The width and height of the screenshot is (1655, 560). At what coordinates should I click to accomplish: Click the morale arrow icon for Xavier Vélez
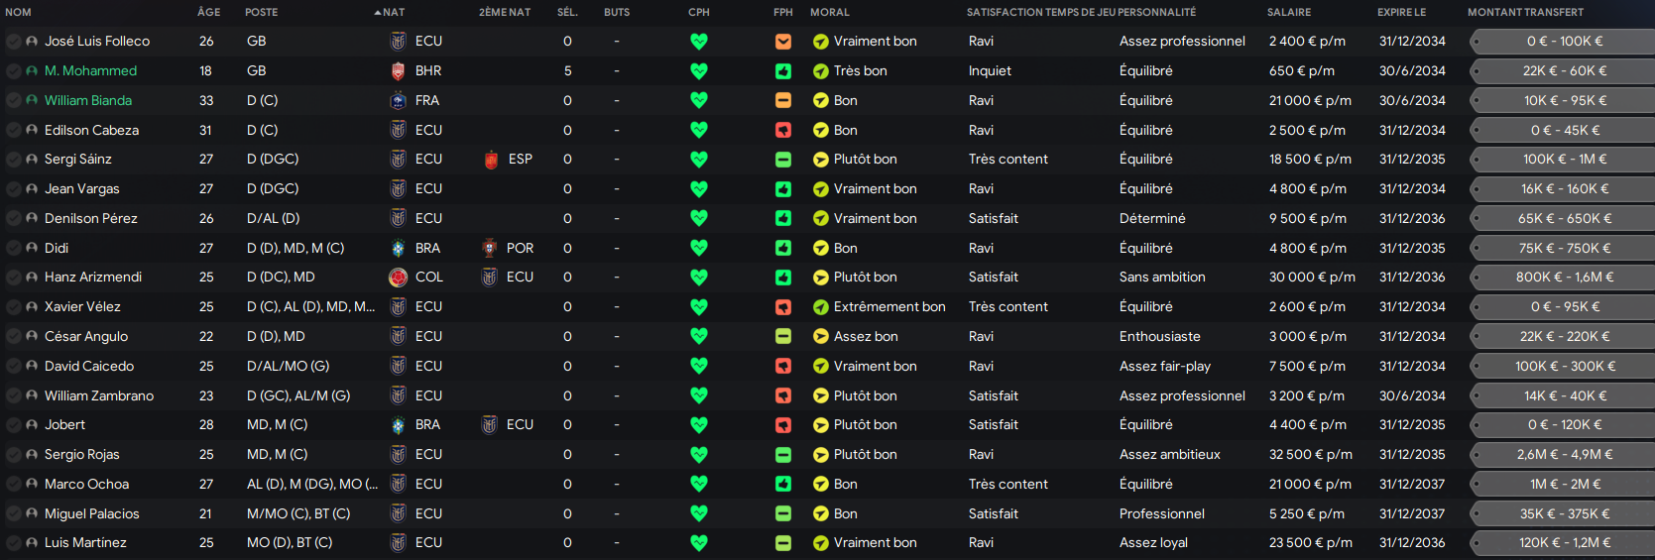tap(820, 307)
